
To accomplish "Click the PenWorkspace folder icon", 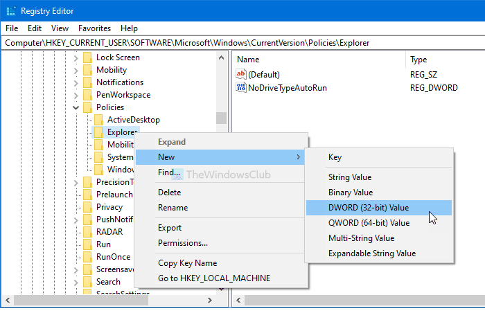I will click(87, 95).
